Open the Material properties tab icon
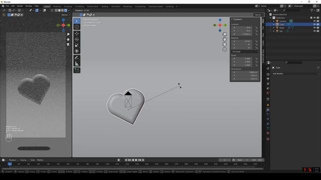Image resolution: width=321 pixels, height=180 pixels. [268, 133]
